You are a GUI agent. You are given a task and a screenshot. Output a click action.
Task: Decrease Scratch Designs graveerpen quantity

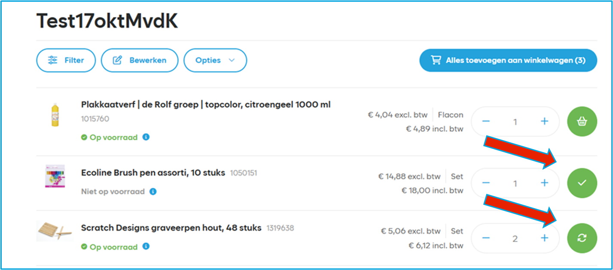[x=486, y=238]
